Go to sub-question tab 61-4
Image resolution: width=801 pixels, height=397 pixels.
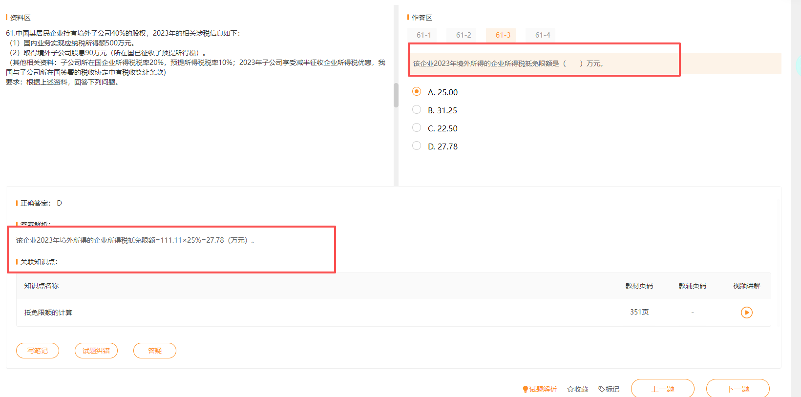click(x=542, y=35)
